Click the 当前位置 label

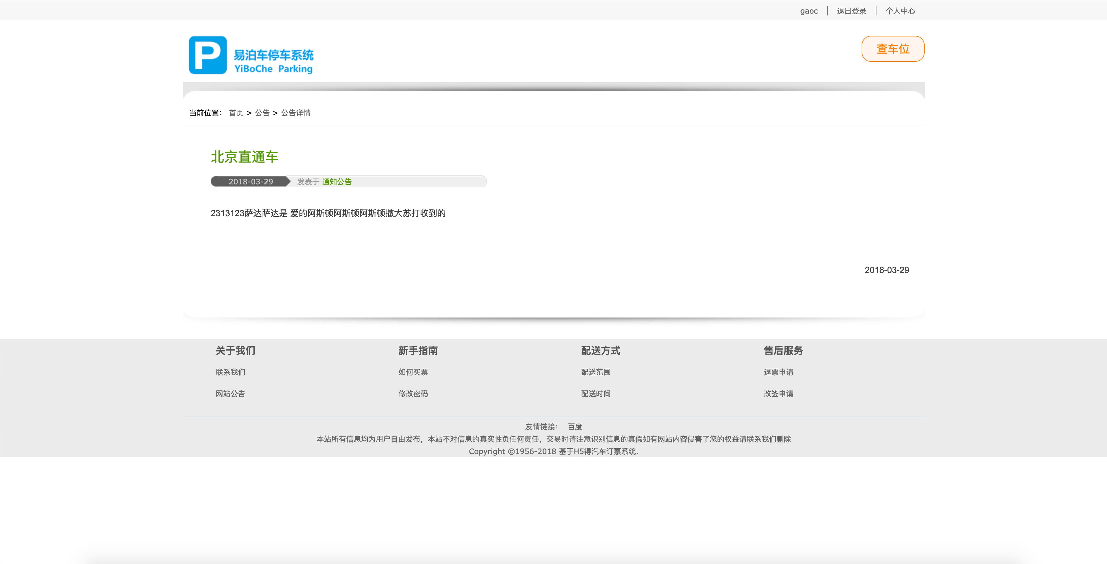pyautogui.click(x=206, y=112)
